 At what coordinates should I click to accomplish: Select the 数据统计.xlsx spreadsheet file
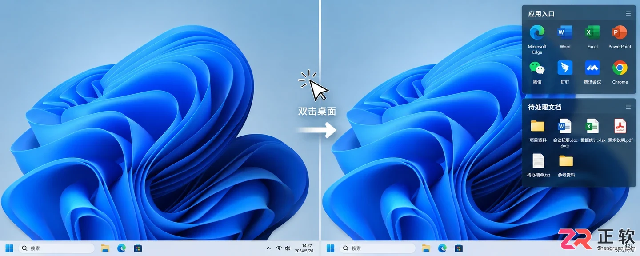592,126
